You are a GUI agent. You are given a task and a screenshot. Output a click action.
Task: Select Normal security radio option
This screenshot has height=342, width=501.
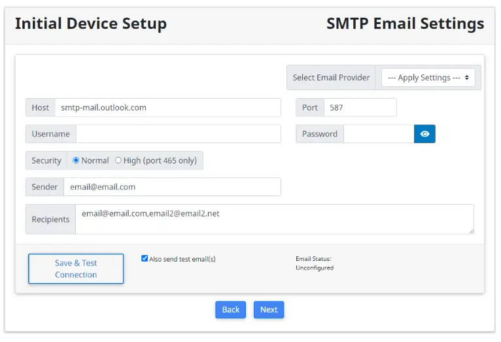click(76, 160)
